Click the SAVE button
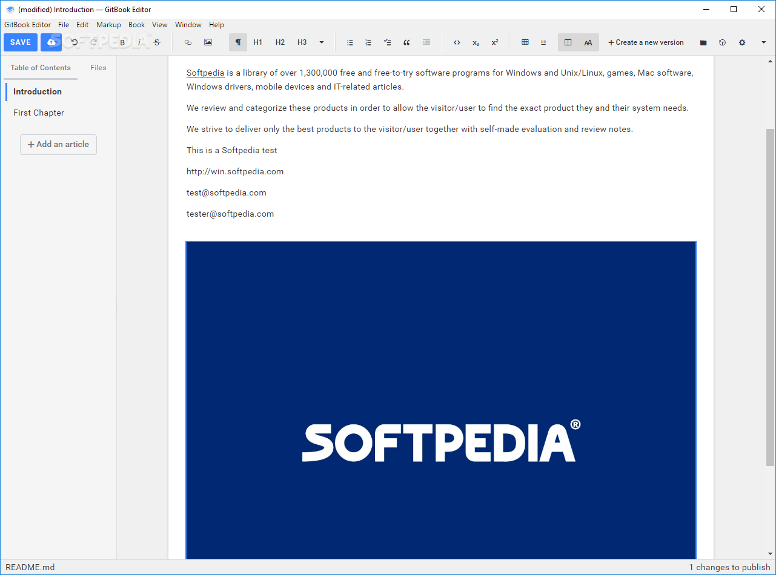This screenshot has height=575, width=776. coord(21,42)
